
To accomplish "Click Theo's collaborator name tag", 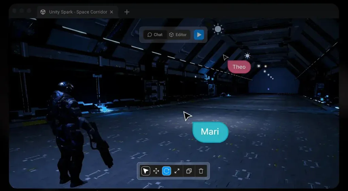I will 239,67.
